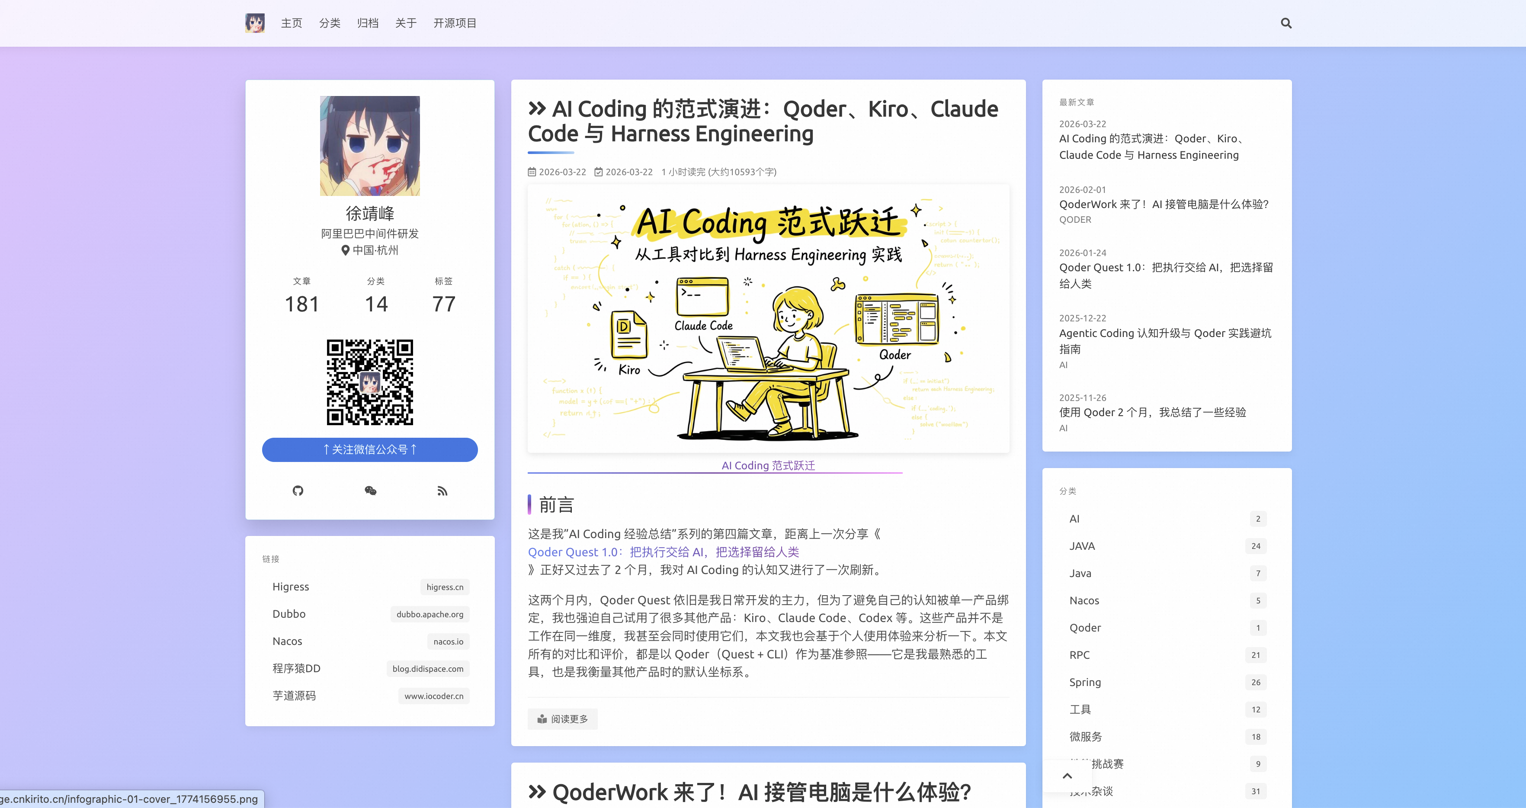
Task: Click the 181 articles count
Action: (302, 304)
